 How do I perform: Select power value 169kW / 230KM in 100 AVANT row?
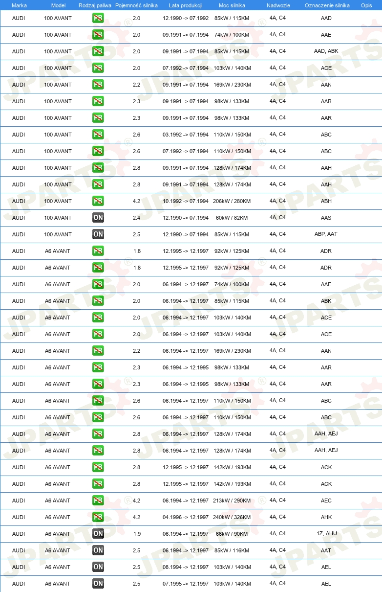(232, 85)
